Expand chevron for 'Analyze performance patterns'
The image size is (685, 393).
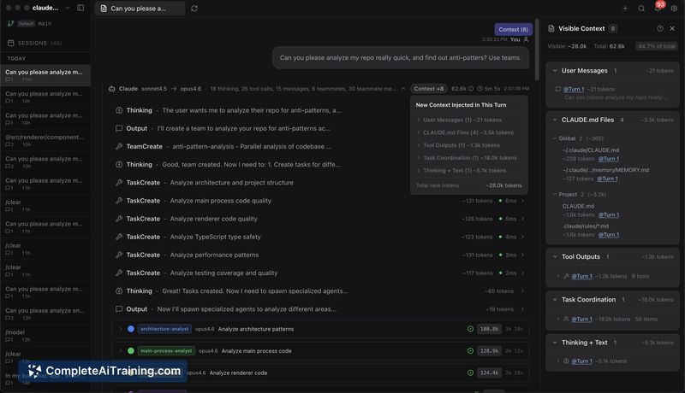[522, 255]
